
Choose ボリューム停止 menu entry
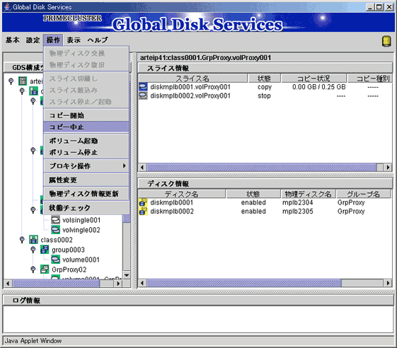click(x=86, y=152)
